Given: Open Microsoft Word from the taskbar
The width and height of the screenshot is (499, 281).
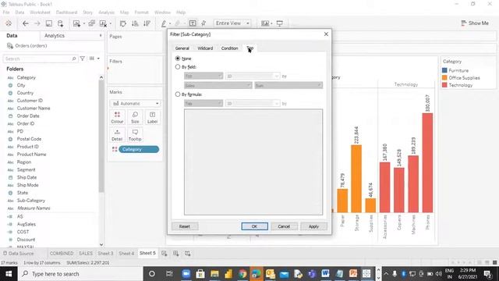Looking at the screenshot, I should tap(325, 274).
